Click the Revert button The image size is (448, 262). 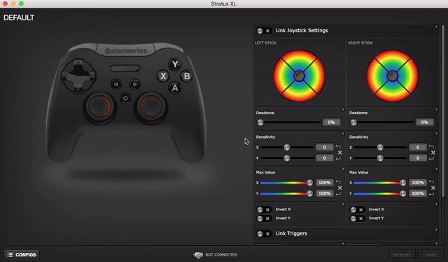[x=402, y=254]
